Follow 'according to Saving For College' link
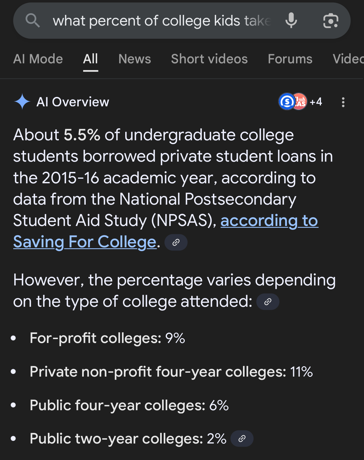Image resolution: width=364 pixels, height=460 pixels. point(166,231)
